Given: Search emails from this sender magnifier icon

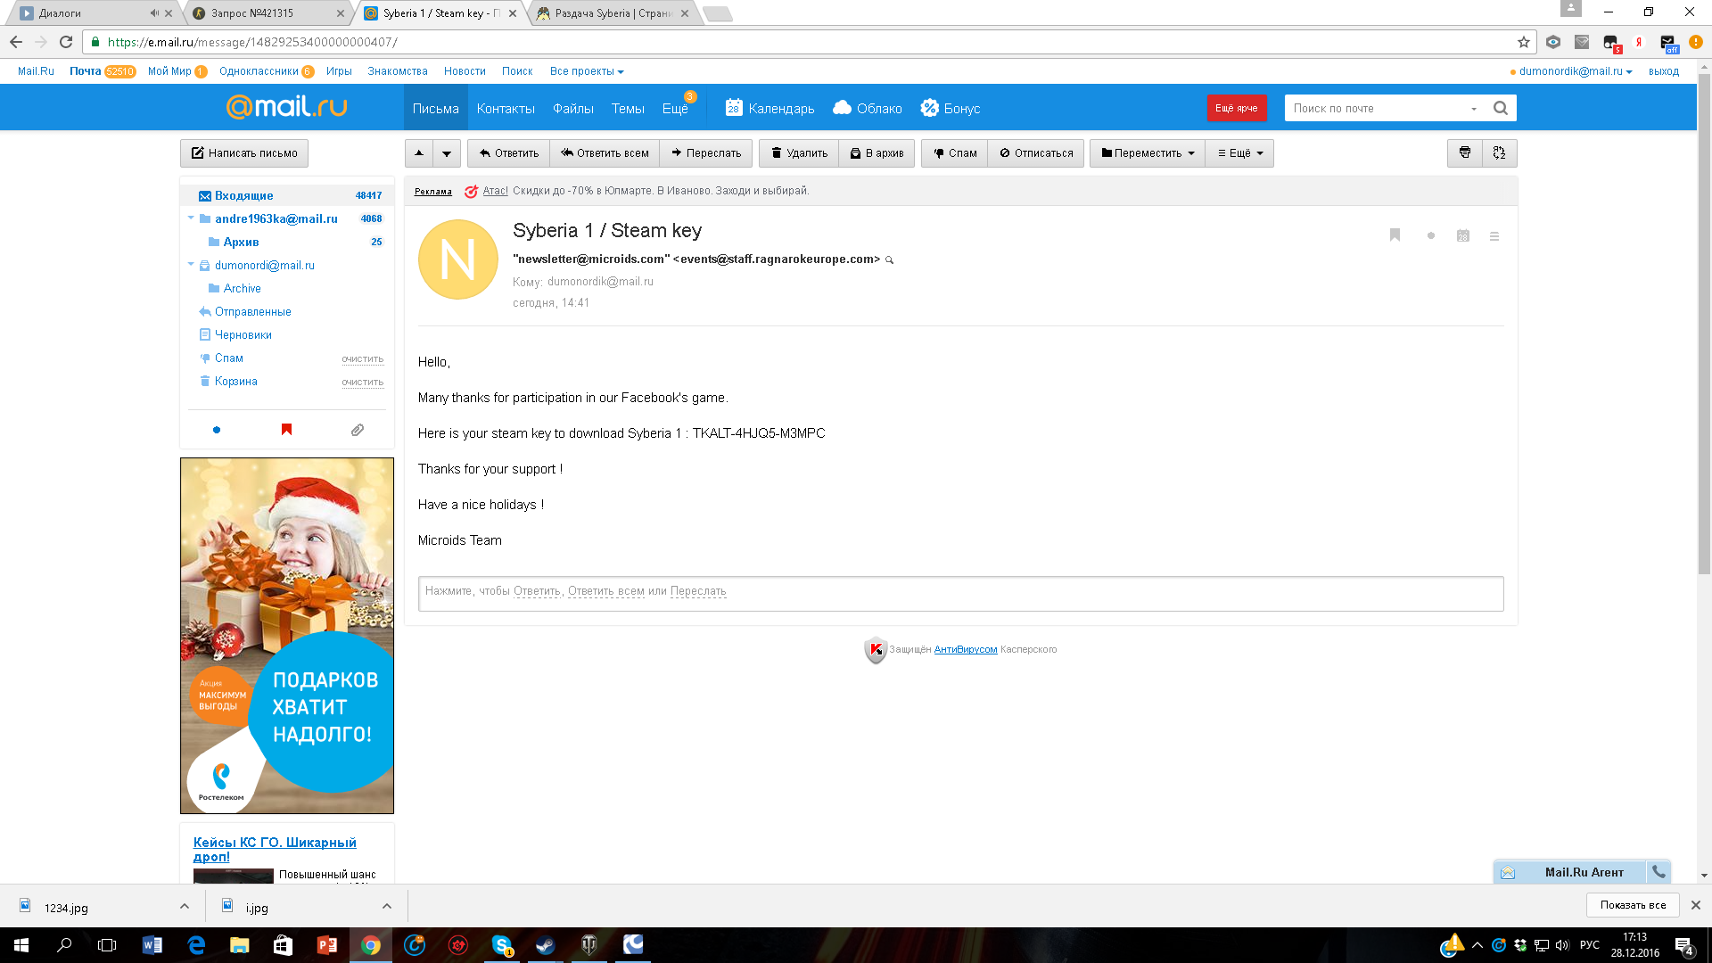Looking at the screenshot, I should pyautogui.click(x=889, y=260).
